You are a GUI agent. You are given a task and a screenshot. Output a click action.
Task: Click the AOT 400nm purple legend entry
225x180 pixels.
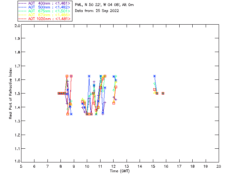pos(45,3)
